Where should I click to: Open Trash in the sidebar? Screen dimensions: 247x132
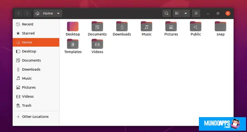[x=36, y=105]
